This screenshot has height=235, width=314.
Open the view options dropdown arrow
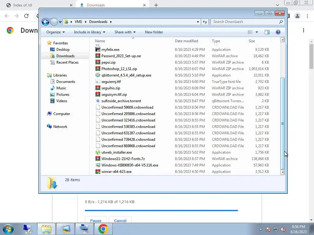(x=257, y=32)
